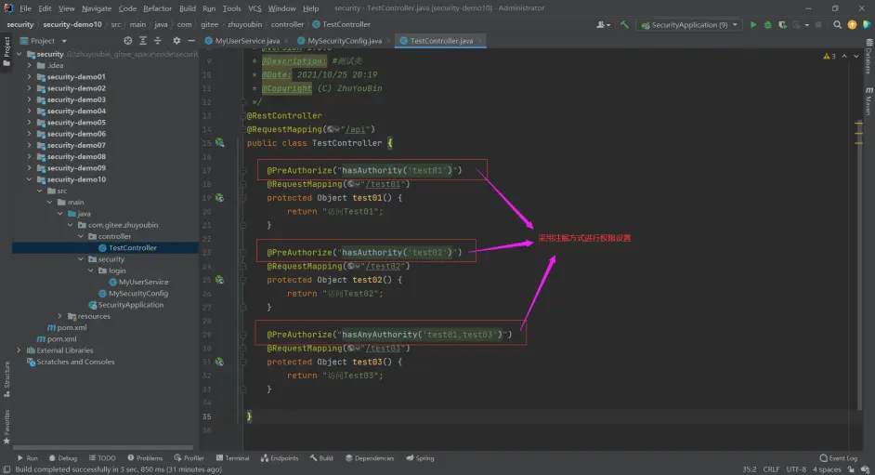Screen dimensions: 875x475
Task: Open the Event Log
Action: [839, 458]
